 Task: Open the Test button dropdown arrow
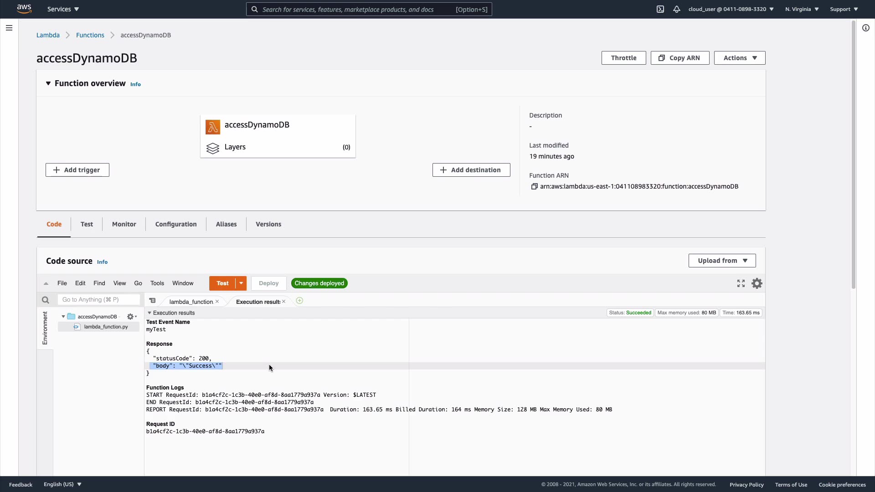pos(241,283)
